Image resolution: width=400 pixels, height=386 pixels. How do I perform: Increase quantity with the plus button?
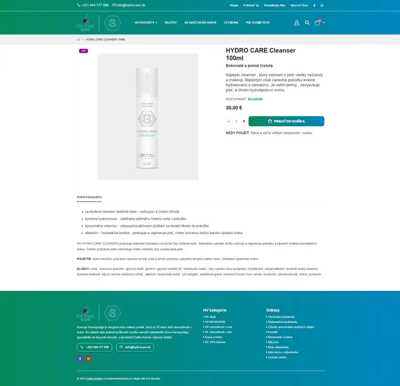click(x=244, y=121)
